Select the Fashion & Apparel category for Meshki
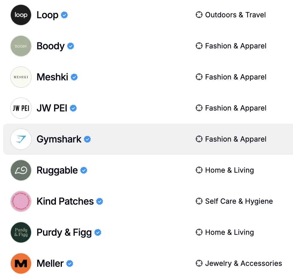 pyautogui.click(x=235, y=77)
